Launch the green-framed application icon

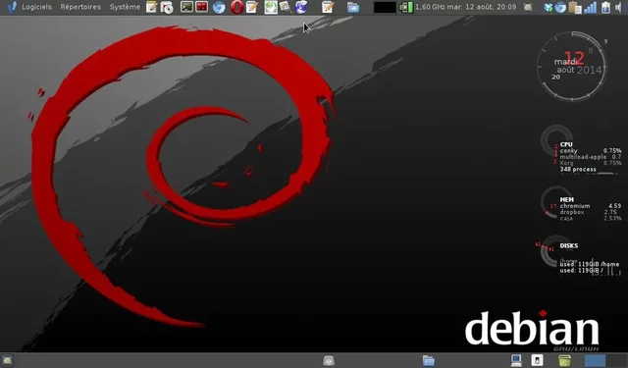tap(271, 7)
